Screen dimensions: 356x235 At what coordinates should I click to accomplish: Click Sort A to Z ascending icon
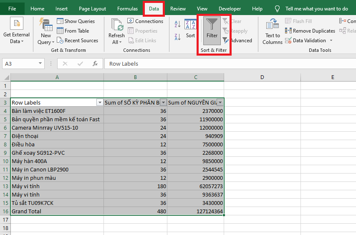pos(177,25)
